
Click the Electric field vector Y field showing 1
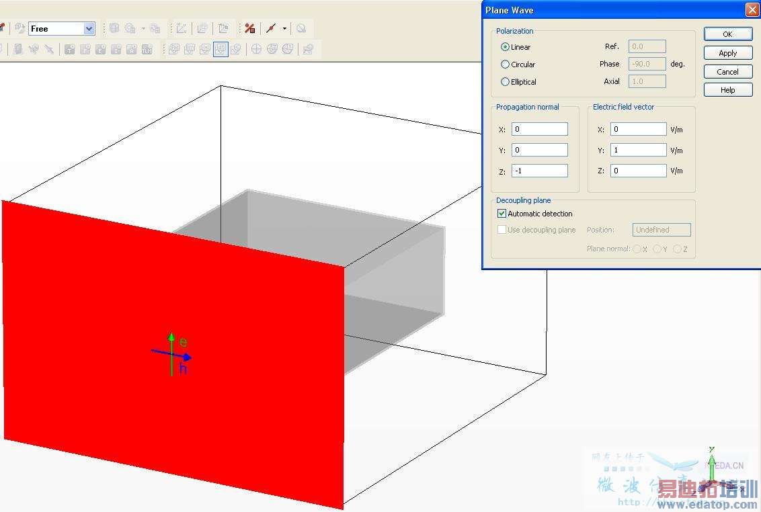639,150
